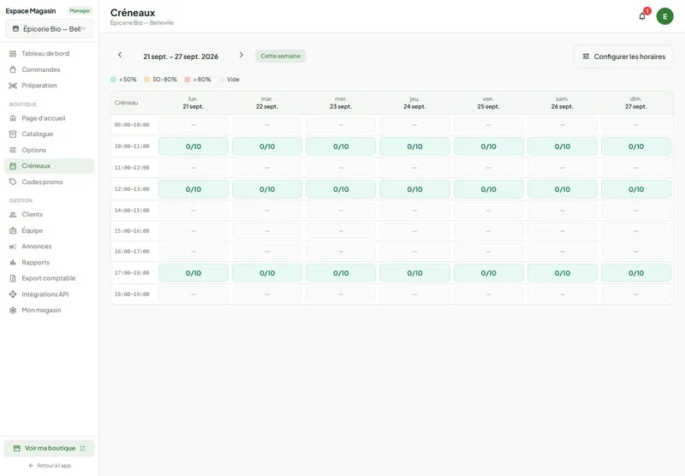Select the ven. 10:00-11:00 slot 0/10

[488, 146]
